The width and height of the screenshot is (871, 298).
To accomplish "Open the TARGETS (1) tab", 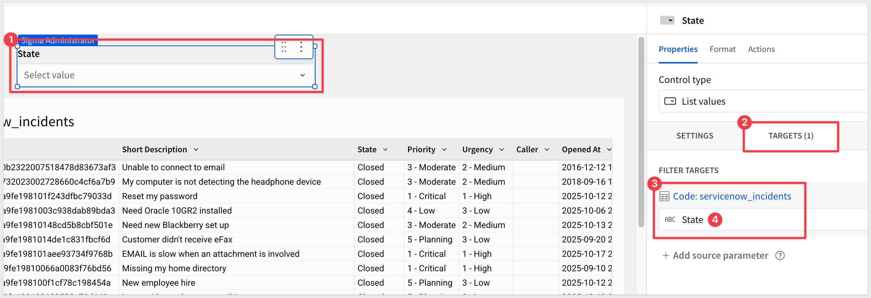I will 790,136.
